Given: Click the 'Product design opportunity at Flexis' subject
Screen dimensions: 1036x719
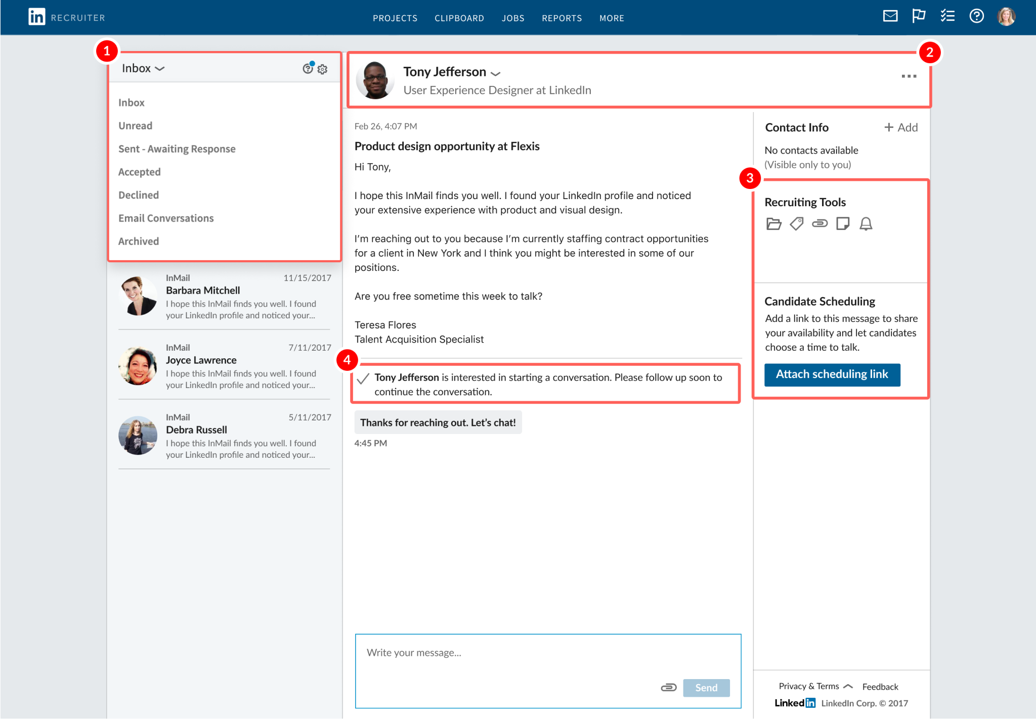Looking at the screenshot, I should tap(447, 146).
